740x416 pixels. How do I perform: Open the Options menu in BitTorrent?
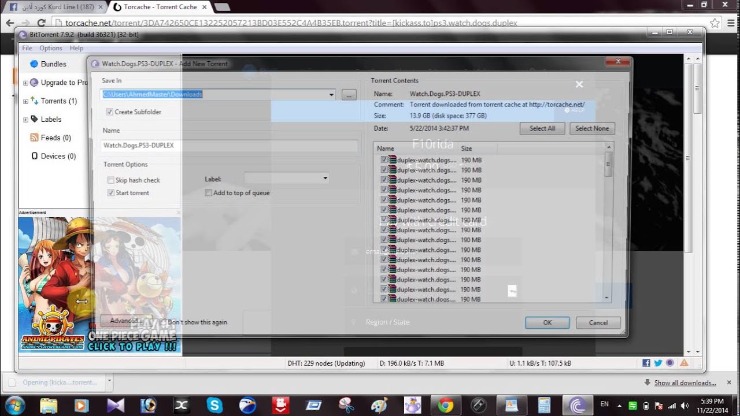51,48
